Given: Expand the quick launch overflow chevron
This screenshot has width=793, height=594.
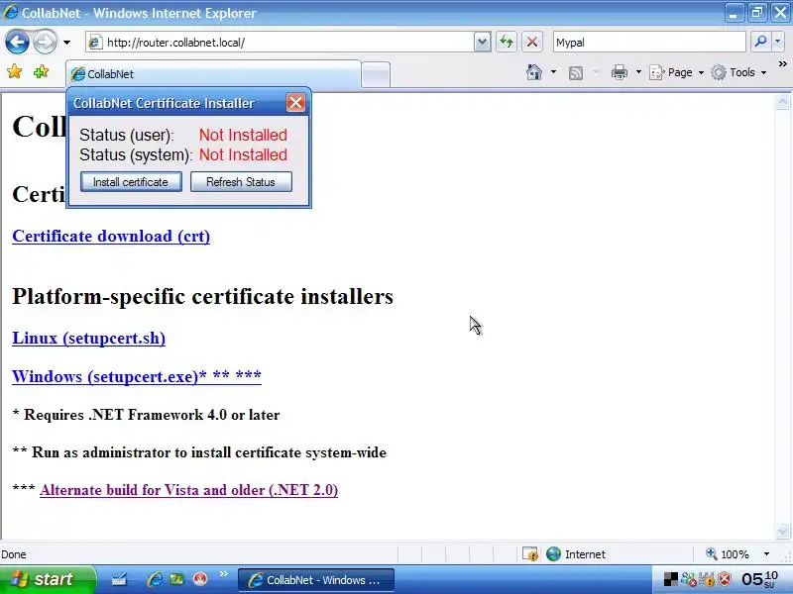Looking at the screenshot, I should [x=224, y=573].
